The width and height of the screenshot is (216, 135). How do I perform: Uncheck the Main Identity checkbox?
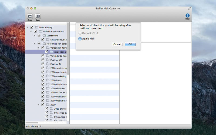pyautogui.click(x=32, y=27)
